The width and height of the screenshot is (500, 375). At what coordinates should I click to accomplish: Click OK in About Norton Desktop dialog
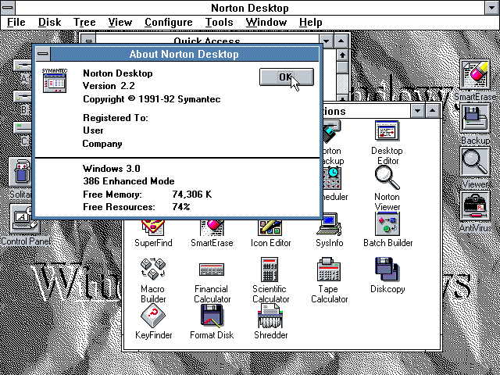(x=287, y=77)
